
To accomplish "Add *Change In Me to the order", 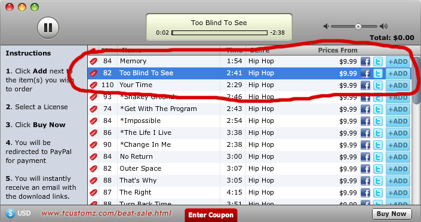I will 398,145.
